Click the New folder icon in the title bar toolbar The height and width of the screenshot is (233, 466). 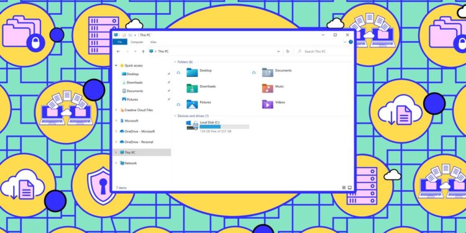click(130, 35)
